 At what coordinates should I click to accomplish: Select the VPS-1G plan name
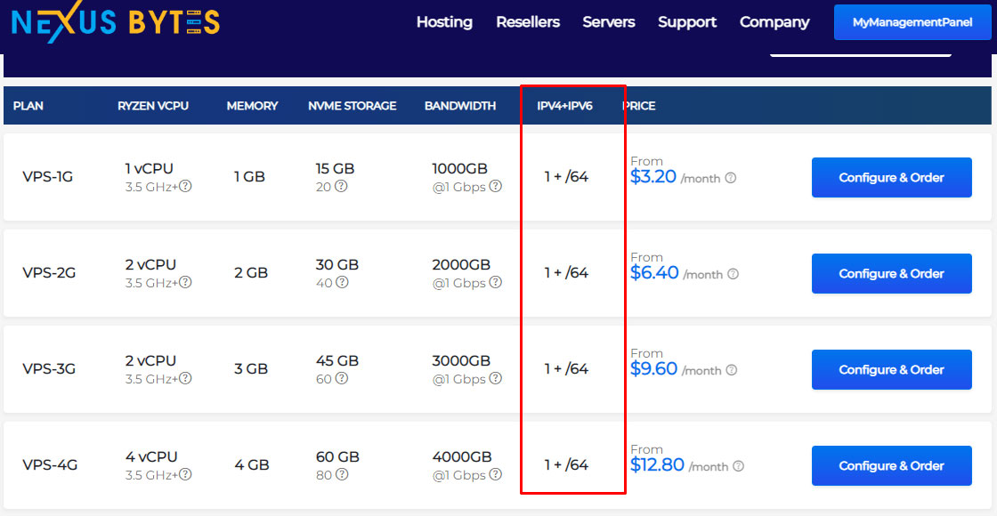[x=48, y=177]
